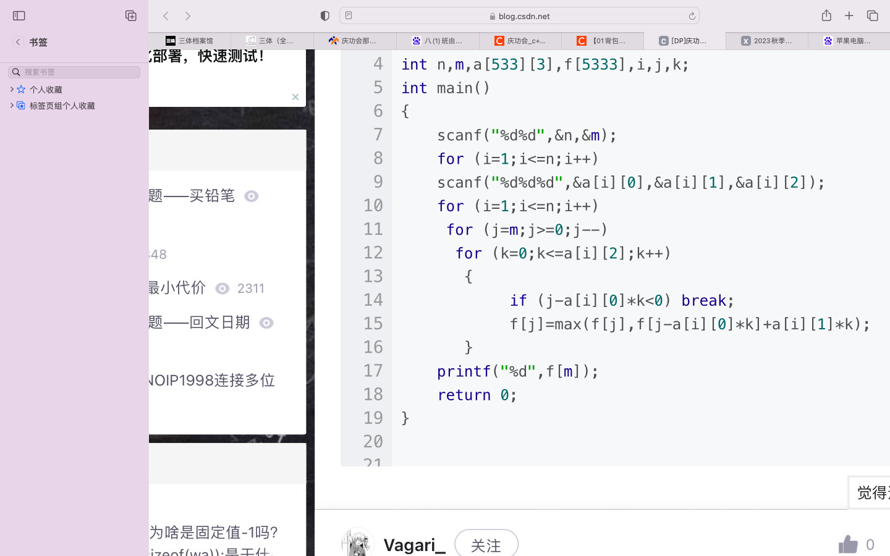Go forward to next page

coord(188,16)
